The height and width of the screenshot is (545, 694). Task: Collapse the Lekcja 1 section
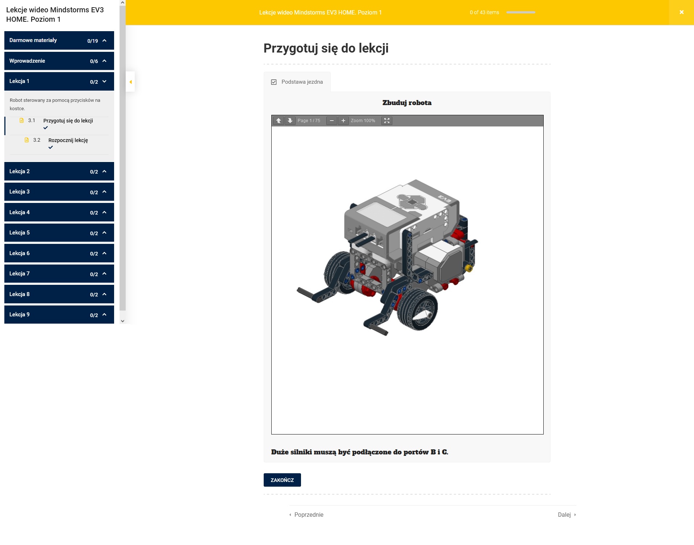tap(59, 81)
